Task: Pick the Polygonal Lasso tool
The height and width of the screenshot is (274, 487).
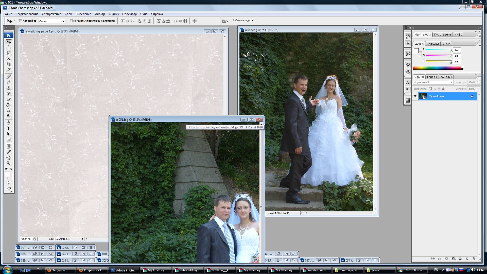Action: point(9,53)
